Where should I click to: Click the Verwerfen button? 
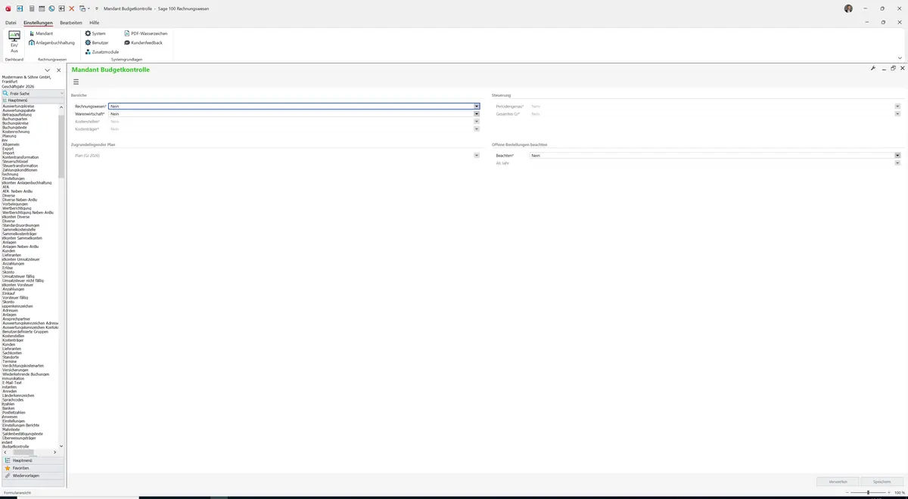click(x=838, y=482)
